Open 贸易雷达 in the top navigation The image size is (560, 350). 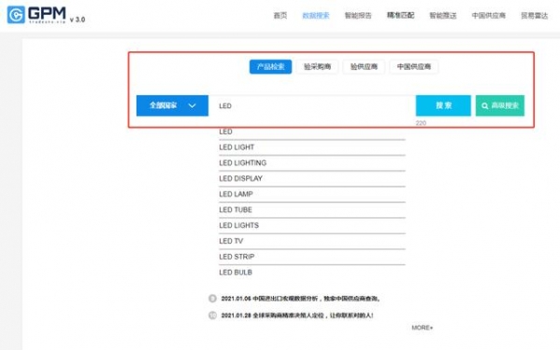[x=534, y=15]
